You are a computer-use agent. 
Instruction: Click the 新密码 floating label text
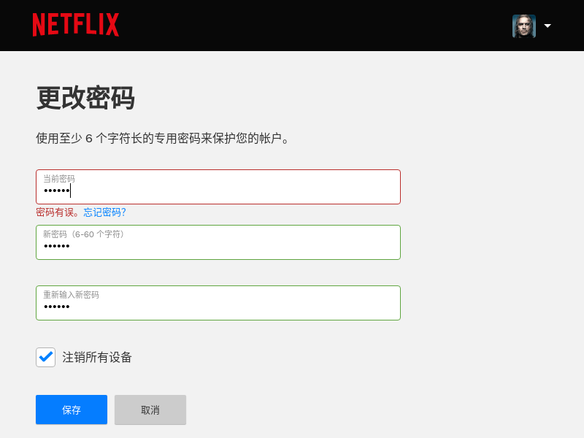point(83,234)
